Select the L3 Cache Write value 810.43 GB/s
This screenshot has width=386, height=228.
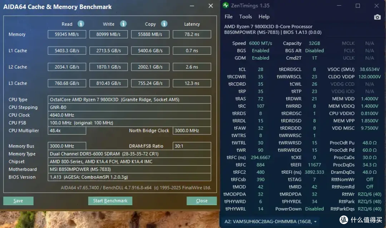(109, 83)
